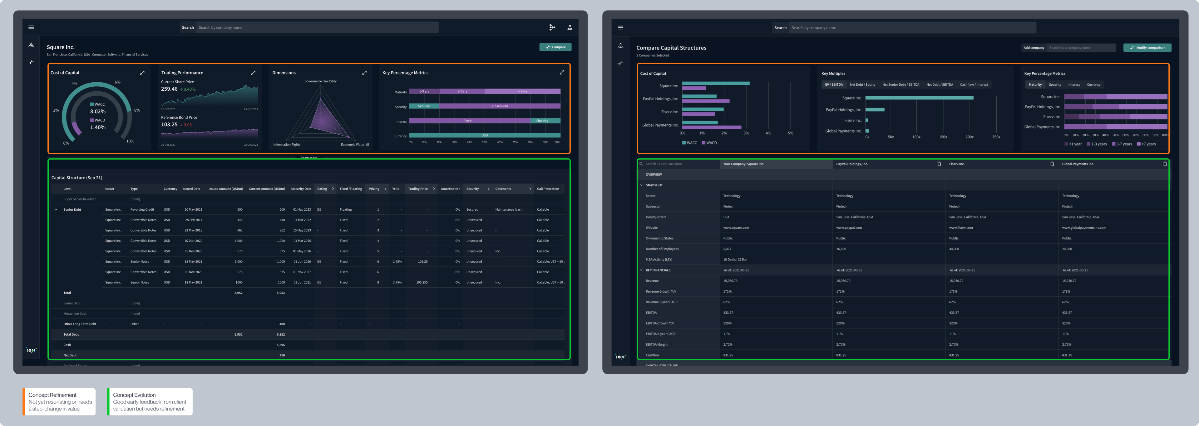
Task: Click the Modify comparison button
Action: point(1147,47)
